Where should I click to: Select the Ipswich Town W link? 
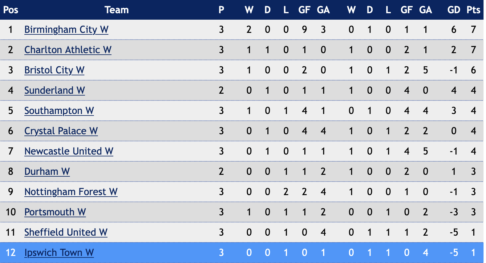[x=59, y=253]
